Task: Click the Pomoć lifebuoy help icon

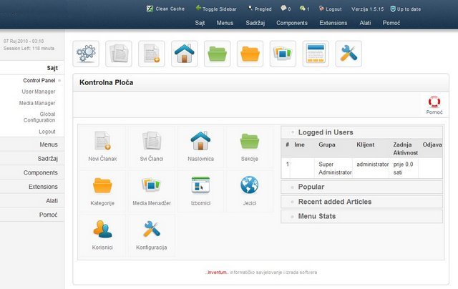Action: 434,105
